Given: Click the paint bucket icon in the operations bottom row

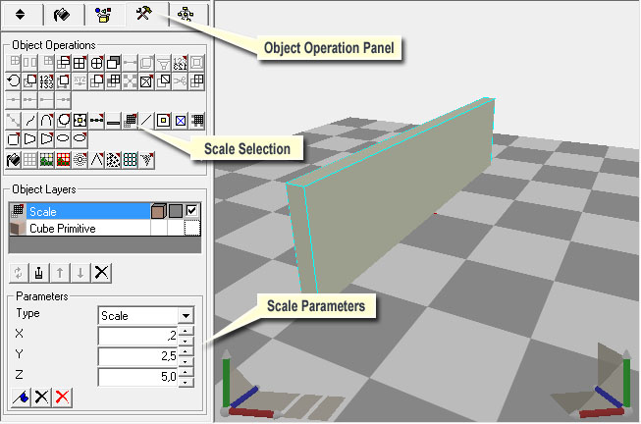Looking at the screenshot, I should (x=14, y=159).
